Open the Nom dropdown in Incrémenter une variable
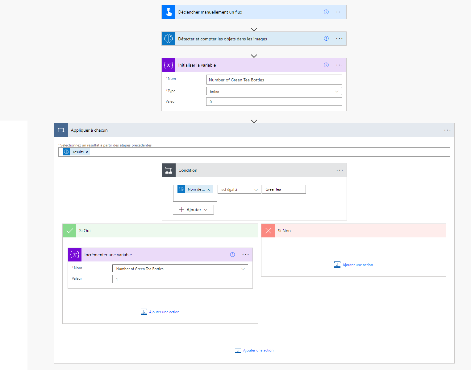Screen dimensions: 471x370 click(x=180, y=269)
